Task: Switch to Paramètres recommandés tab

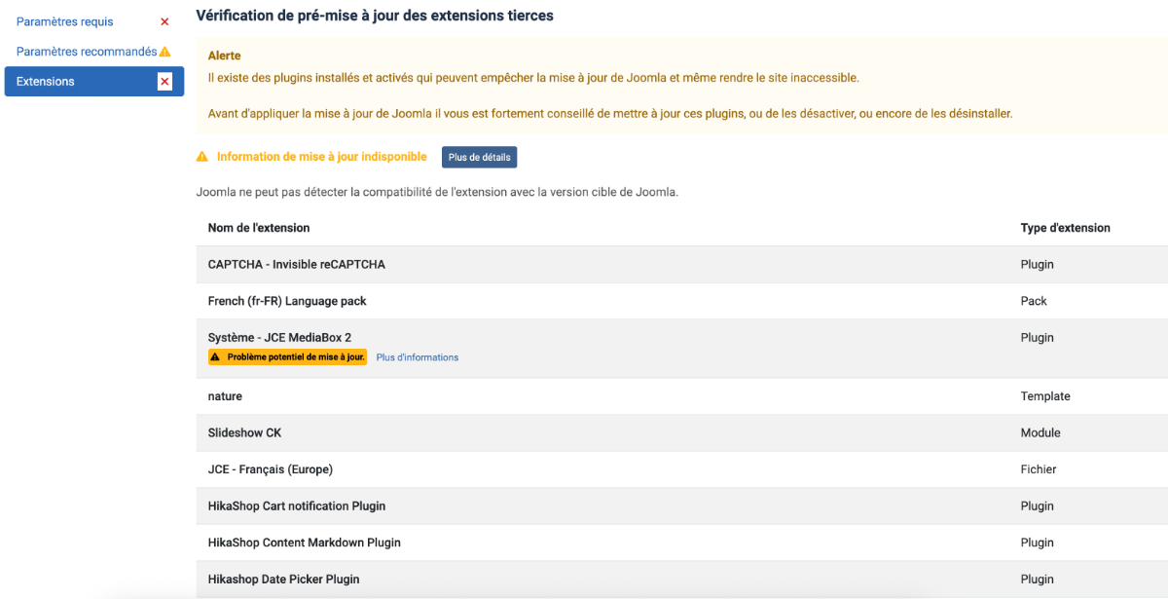Action: 87,52
